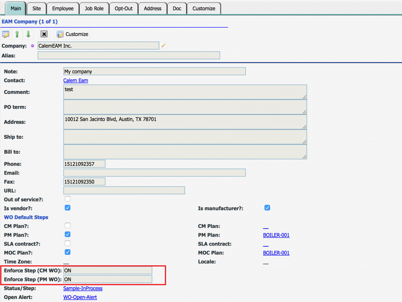Click the purple dot beside the Company label
Screen dimensions: 402x302
point(32,46)
